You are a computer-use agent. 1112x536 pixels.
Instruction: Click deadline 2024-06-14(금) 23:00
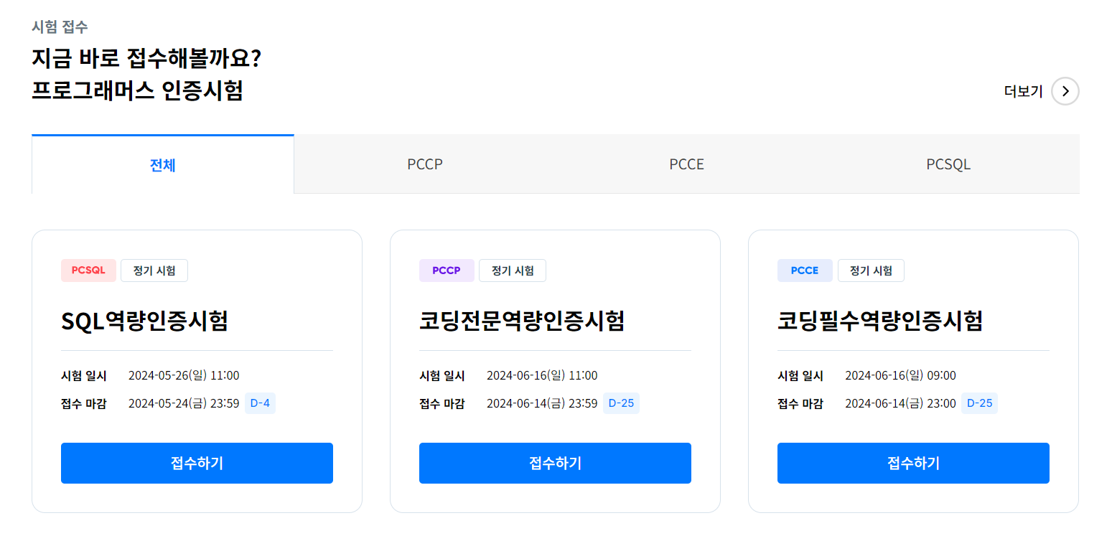(900, 403)
